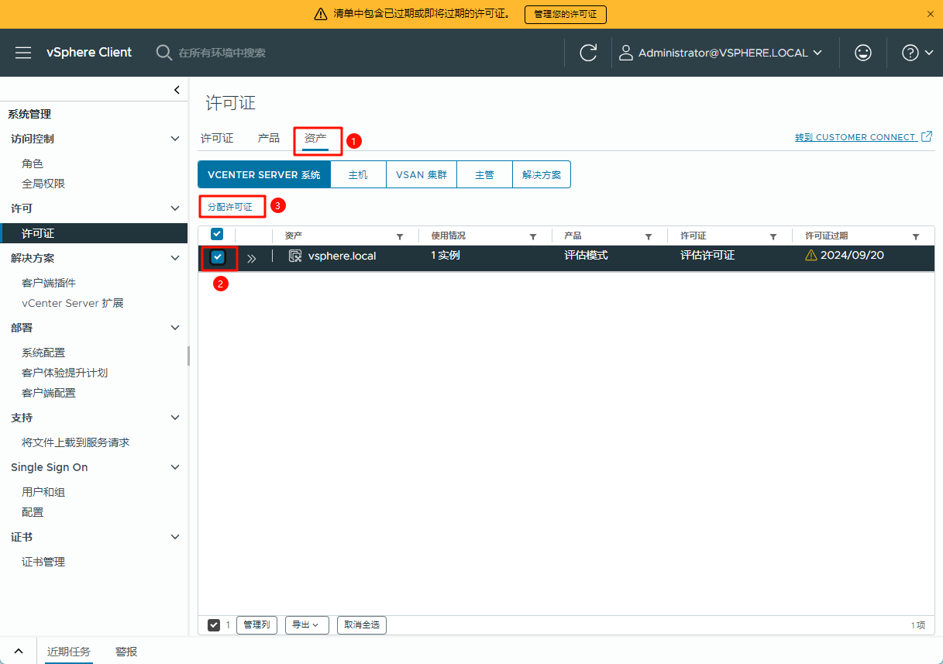This screenshot has height=664, width=943.
Task: Open 角色 in sidebar
Action: coord(33,163)
